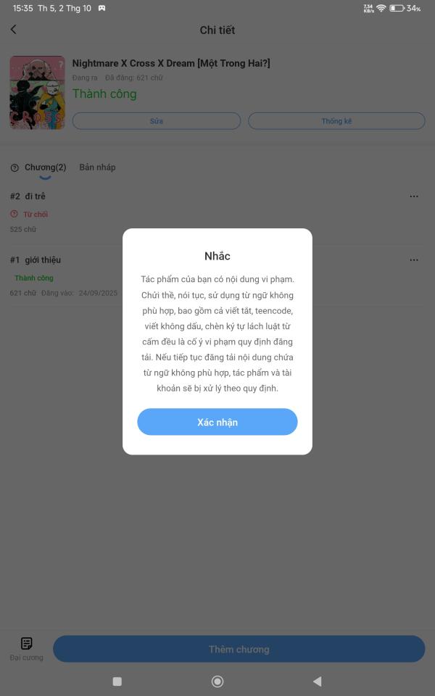This screenshot has height=696, width=435.
Task: Open the Đại cương outline icon
Action: [27, 643]
